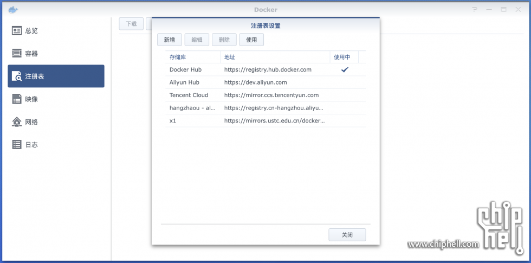Select the Docker Hub repository name
This screenshot has width=531, height=263.
pos(185,69)
